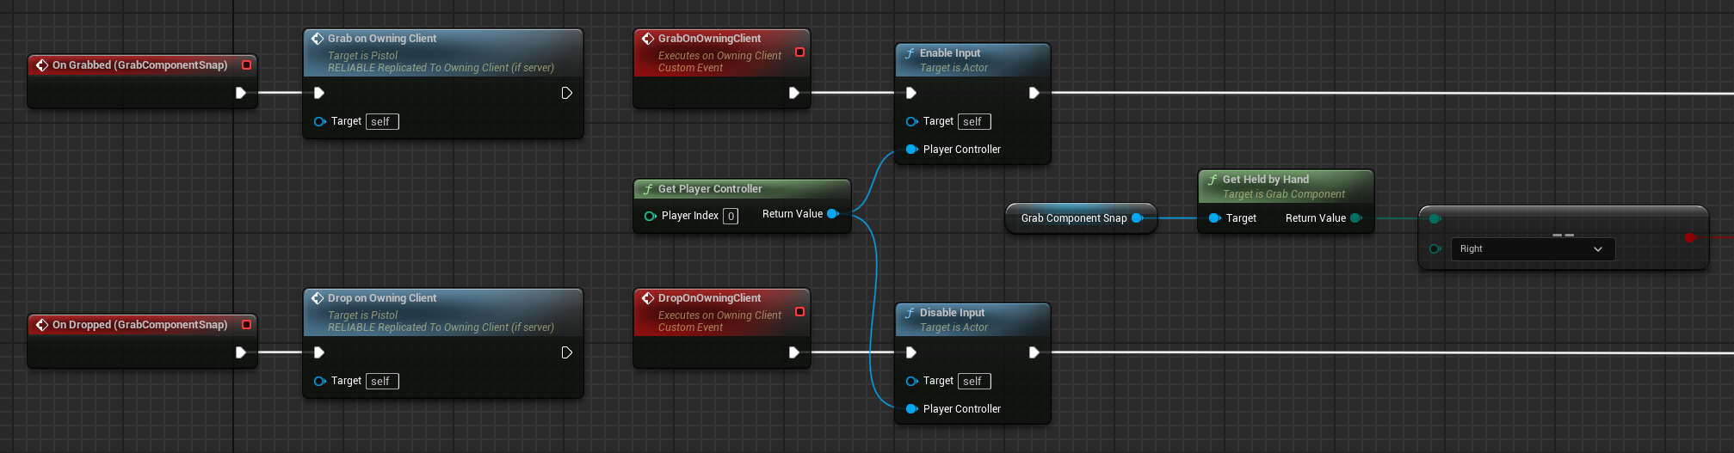This screenshot has width=1734, height=453.
Task: Click the equals node lower enum input pin
Action: click(x=1435, y=249)
